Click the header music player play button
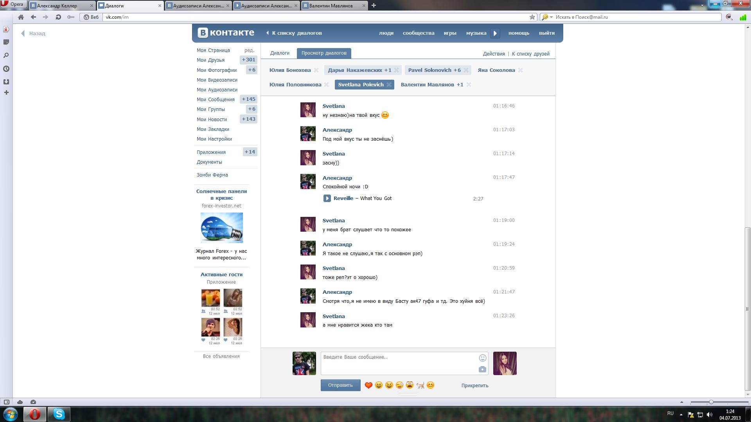 pyautogui.click(x=495, y=33)
